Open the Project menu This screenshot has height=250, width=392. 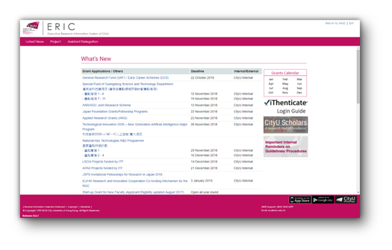(56, 42)
